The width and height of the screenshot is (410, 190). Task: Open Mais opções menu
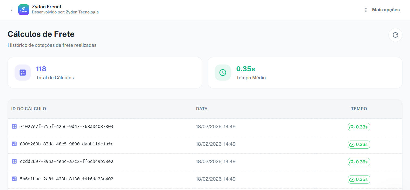tap(386, 10)
